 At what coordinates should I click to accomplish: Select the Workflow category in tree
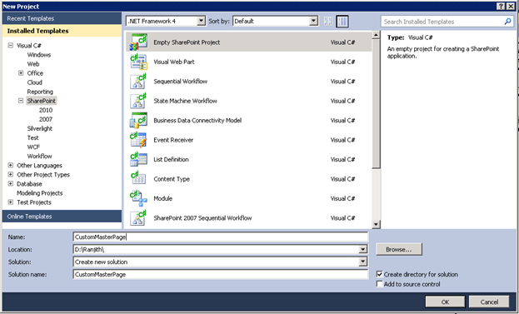[39, 157]
